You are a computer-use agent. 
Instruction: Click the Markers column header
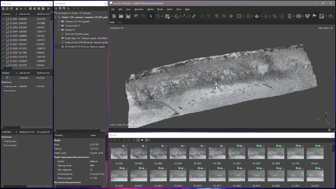coord(9,73)
